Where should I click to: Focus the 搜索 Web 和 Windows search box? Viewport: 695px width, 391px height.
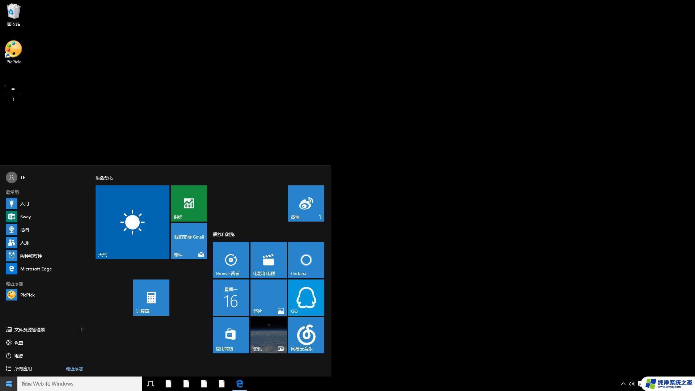pyautogui.click(x=80, y=384)
